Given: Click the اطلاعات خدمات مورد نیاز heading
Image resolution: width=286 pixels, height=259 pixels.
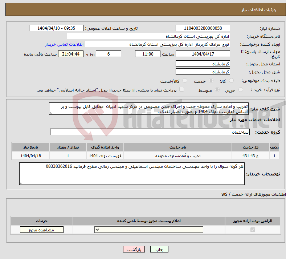Looking at the screenshot, I should pos(255,120).
